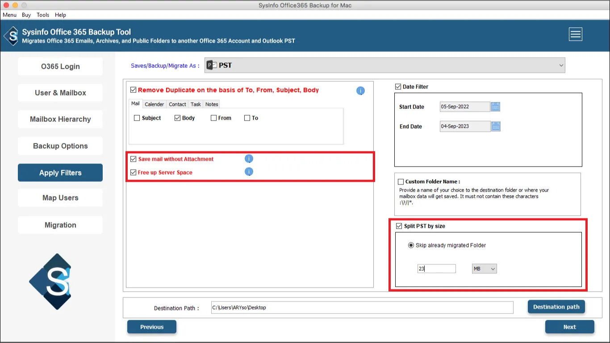Open Backup Options step
The image size is (610, 343).
pyautogui.click(x=60, y=146)
